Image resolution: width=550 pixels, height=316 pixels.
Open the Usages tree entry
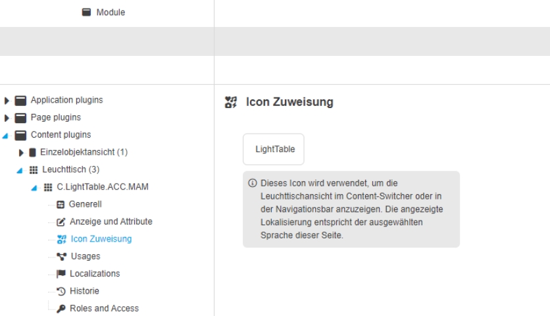point(84,256)
